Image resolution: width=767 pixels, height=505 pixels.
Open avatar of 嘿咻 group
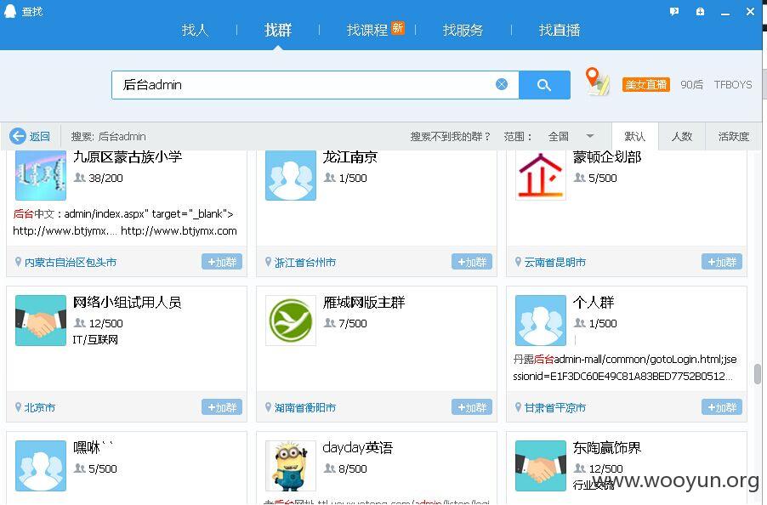(x=41, y=465)
